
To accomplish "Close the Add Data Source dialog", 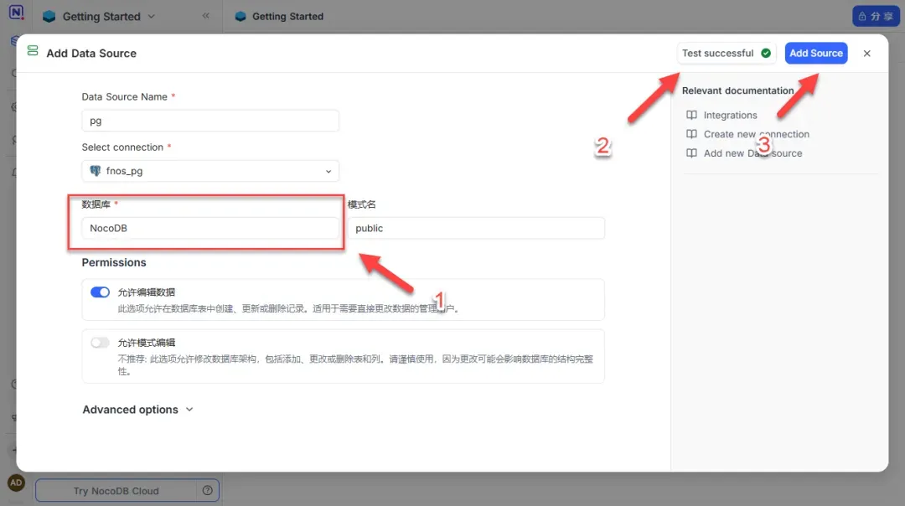I will click(866, 53).
